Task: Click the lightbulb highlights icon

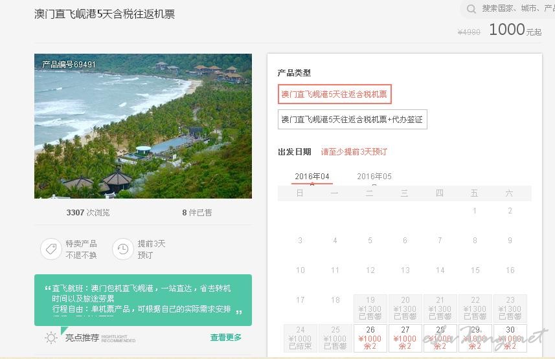Action: [x=51, y=337]
